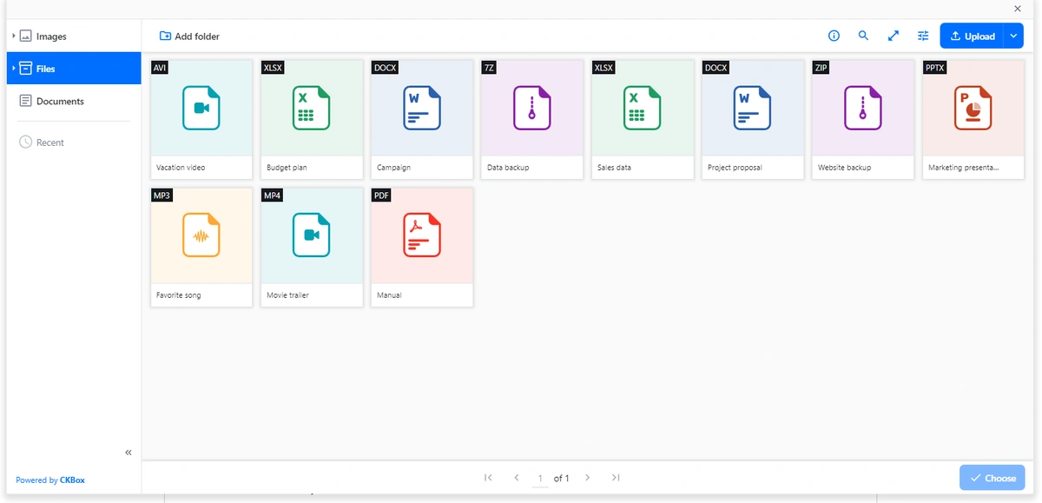Viewport: 1042px width, 503px height.
Task: Expand the Images folder tree arrow
Action: 14,36
